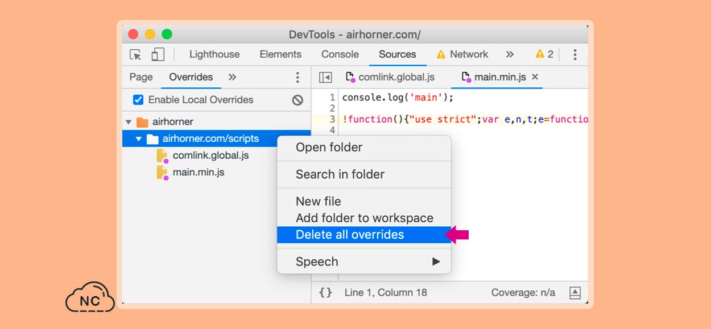The width and height of the screenshot is (711, 329).
Task: Click line number 3 in the gutter
Action: click(332, 120)
